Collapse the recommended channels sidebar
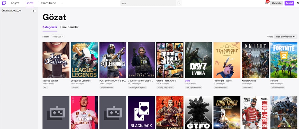The image size is (299, 129). pos(34,11)
